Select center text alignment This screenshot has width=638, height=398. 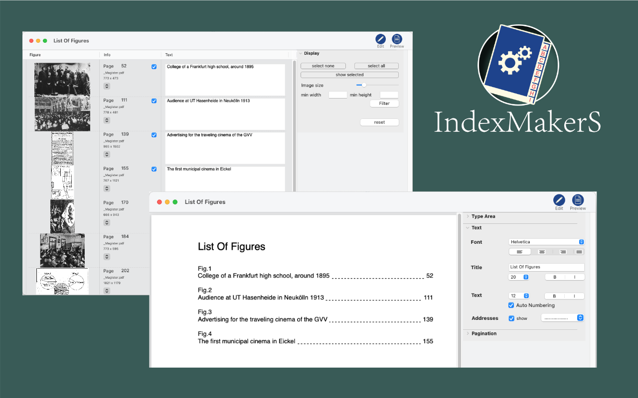pyautogui.click(x=542, y=252)
